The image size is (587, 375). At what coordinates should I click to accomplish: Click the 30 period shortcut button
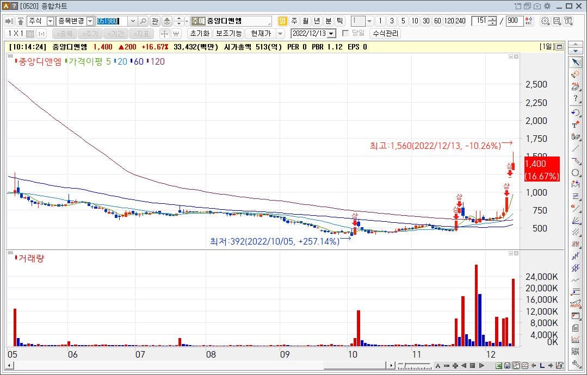click(426, 21)
